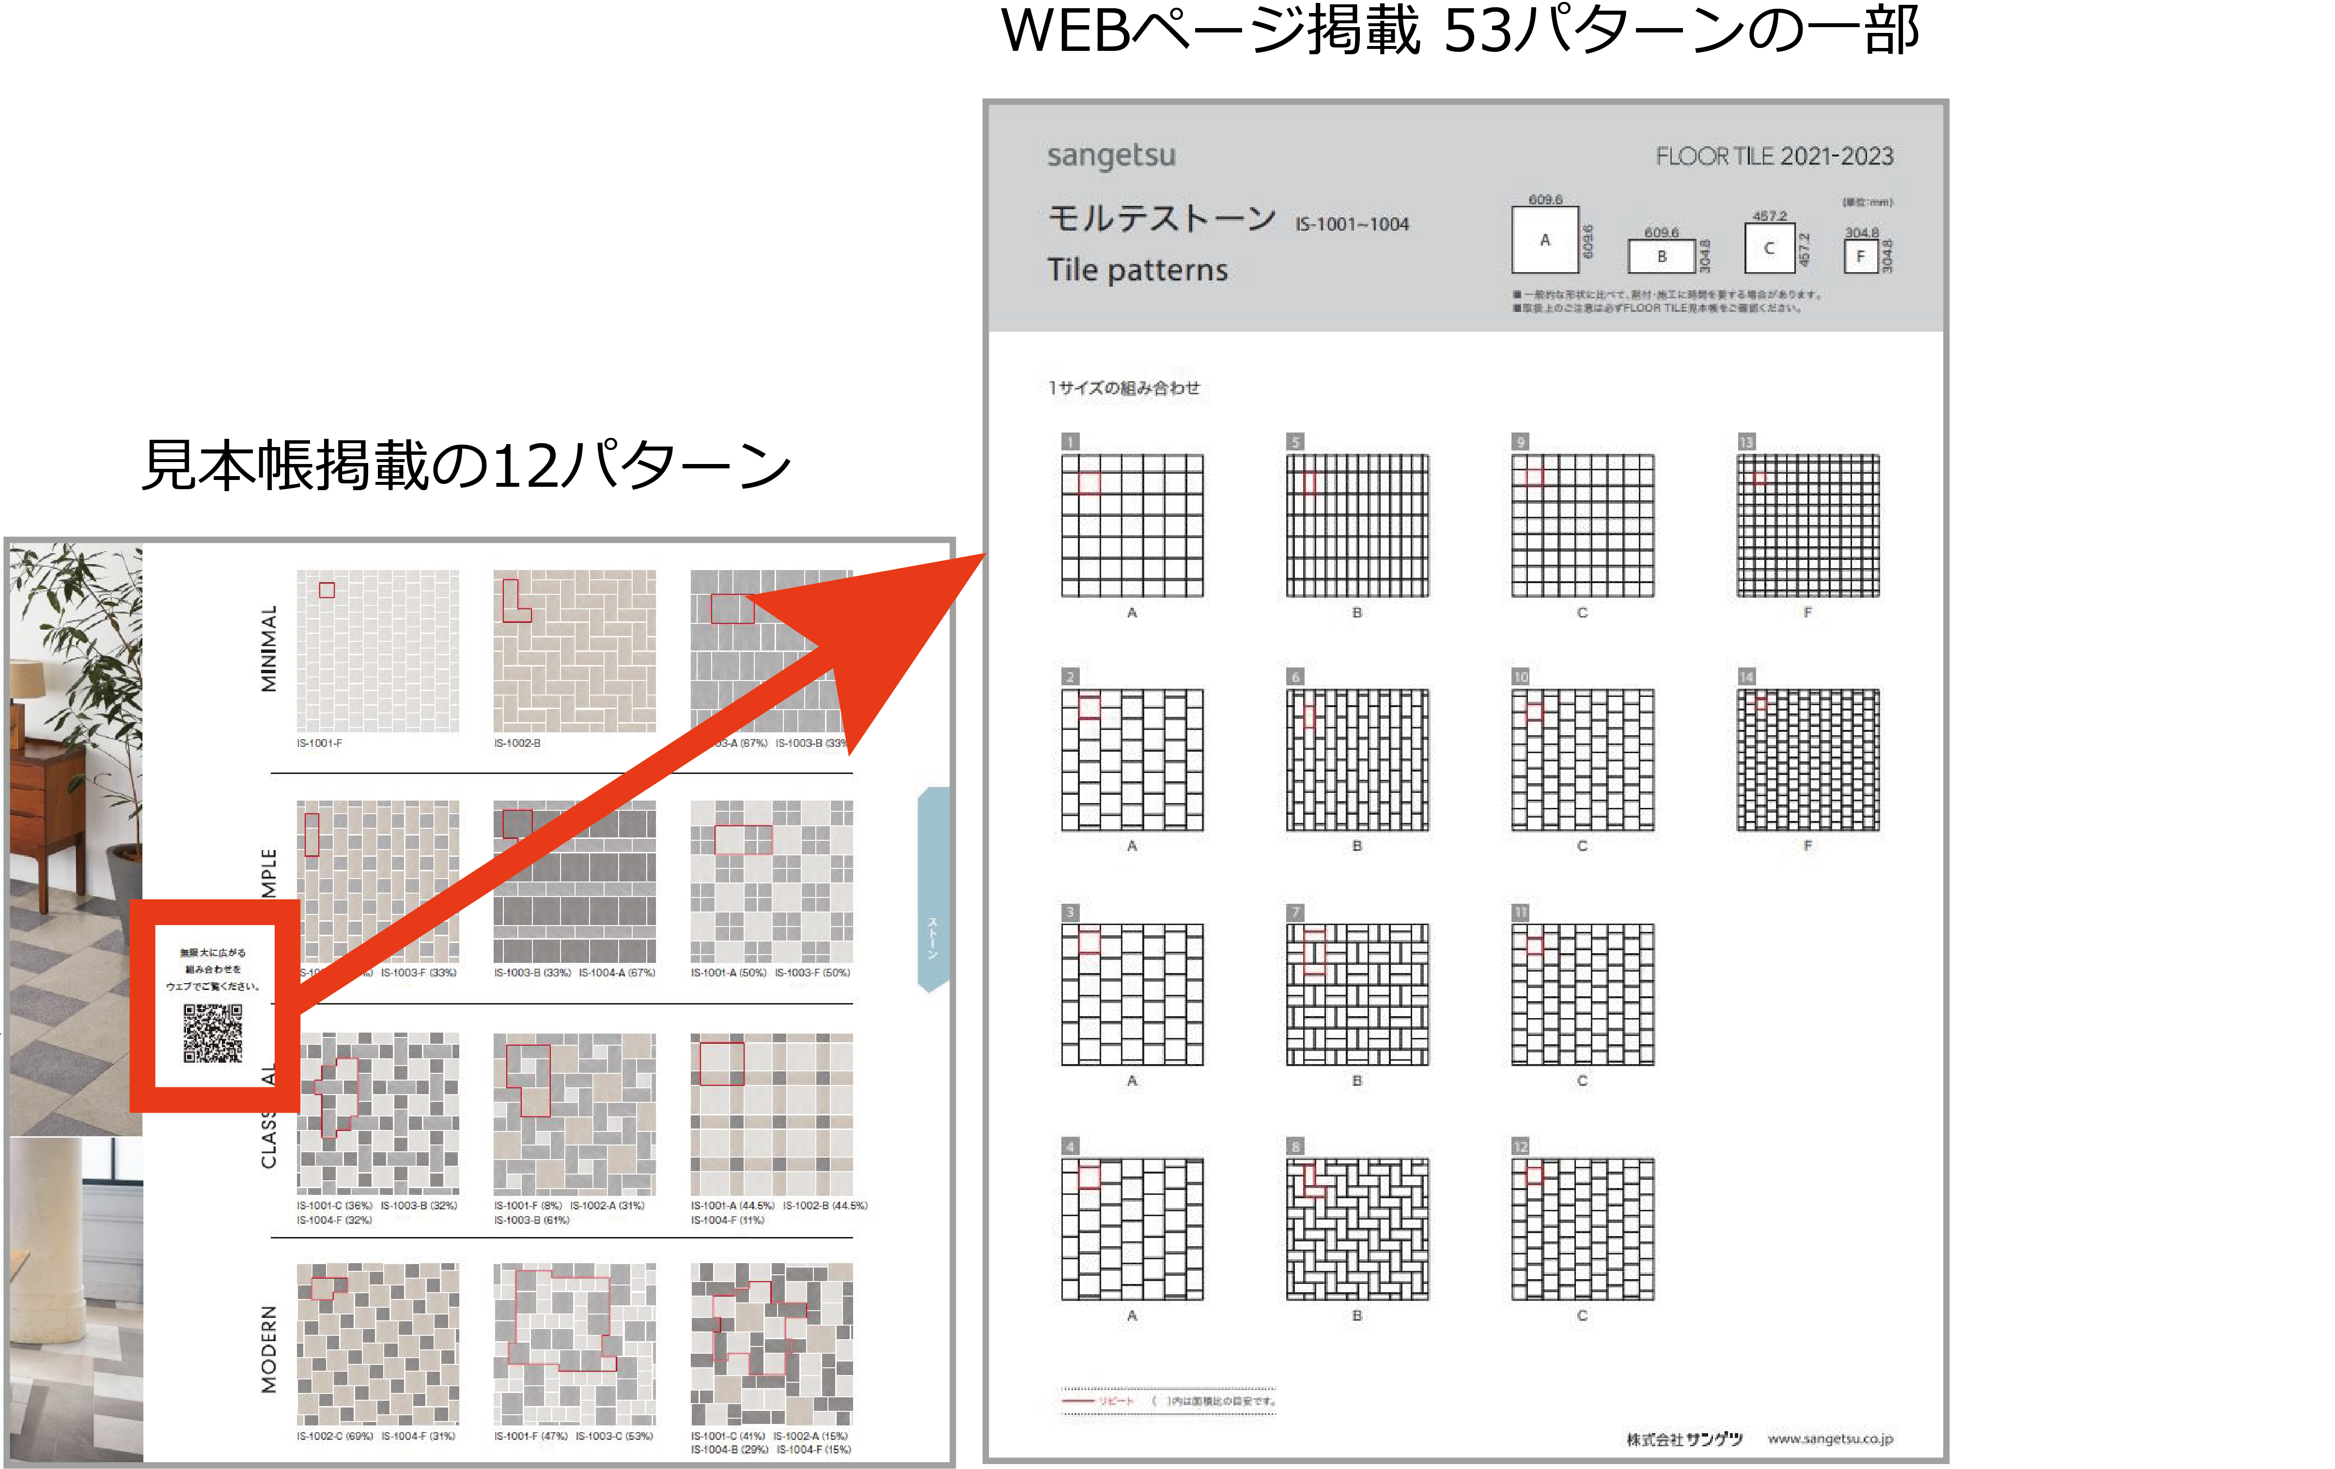The width and height of the screenshot is (2335, 1469).
Task: Click the number 14 badge above the last pattern
Action: click(x=1745, y=677)
